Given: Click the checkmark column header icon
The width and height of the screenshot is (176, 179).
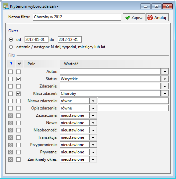Looking at the screenshot, I should tap(19, 64).
